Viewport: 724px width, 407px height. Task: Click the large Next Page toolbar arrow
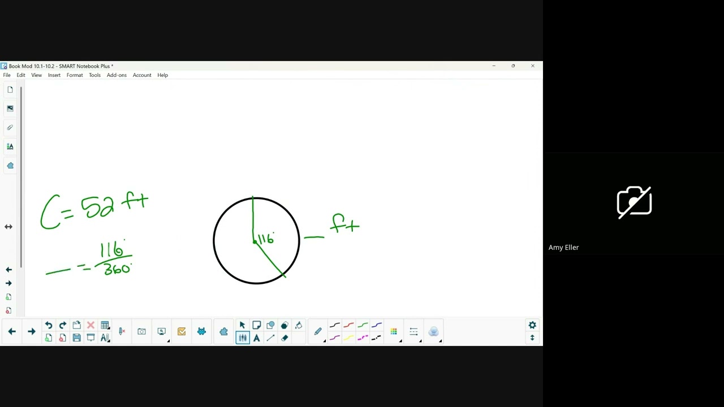(x=32, y=331)
